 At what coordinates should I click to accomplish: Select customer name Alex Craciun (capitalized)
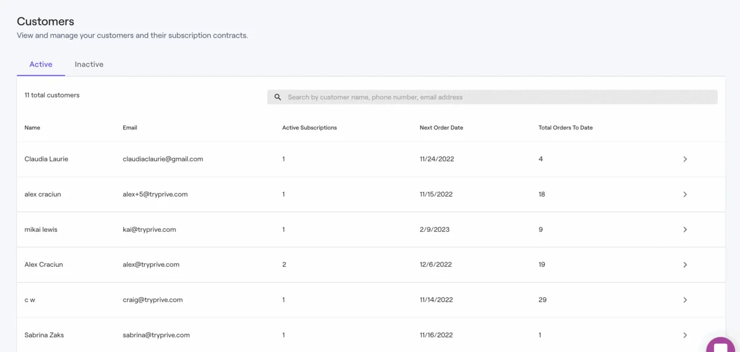tap(44, 264)
